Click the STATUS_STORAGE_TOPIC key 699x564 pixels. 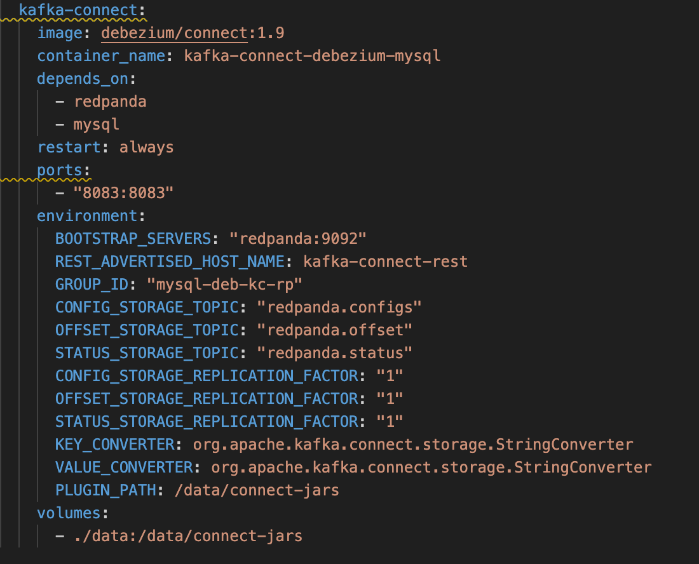(x=147, y=353)
